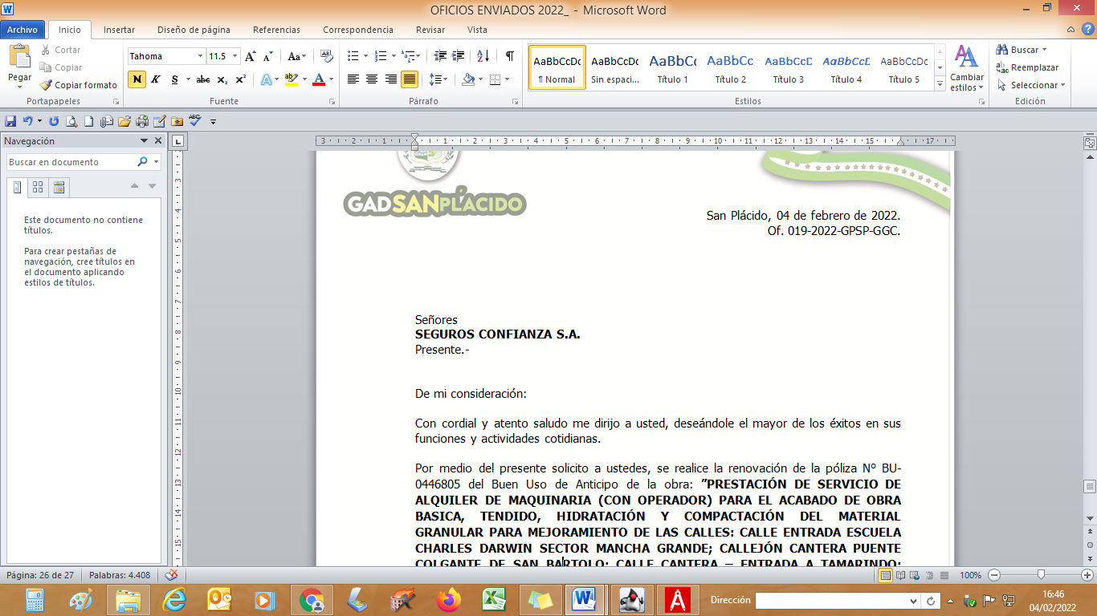Screen dimensions: 1097x616
Task: Open the line spacing dropdown
Action: click(x=438, y=79)
